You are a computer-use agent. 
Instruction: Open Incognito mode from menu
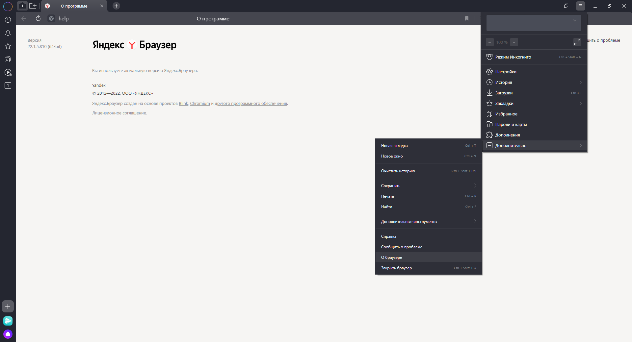tap(535, 57)
